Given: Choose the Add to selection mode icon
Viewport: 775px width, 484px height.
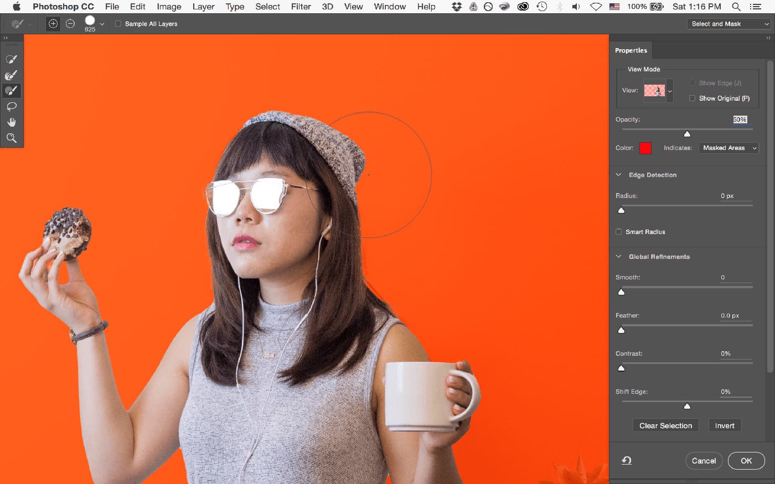Looking at the screenshot, I should coord(53,24).
